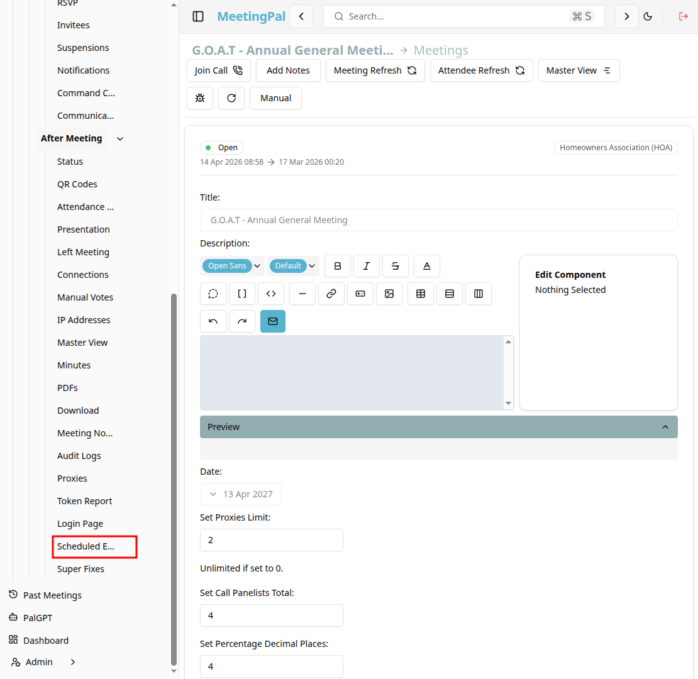Click the sidebar scrollbar thumb

174,479
